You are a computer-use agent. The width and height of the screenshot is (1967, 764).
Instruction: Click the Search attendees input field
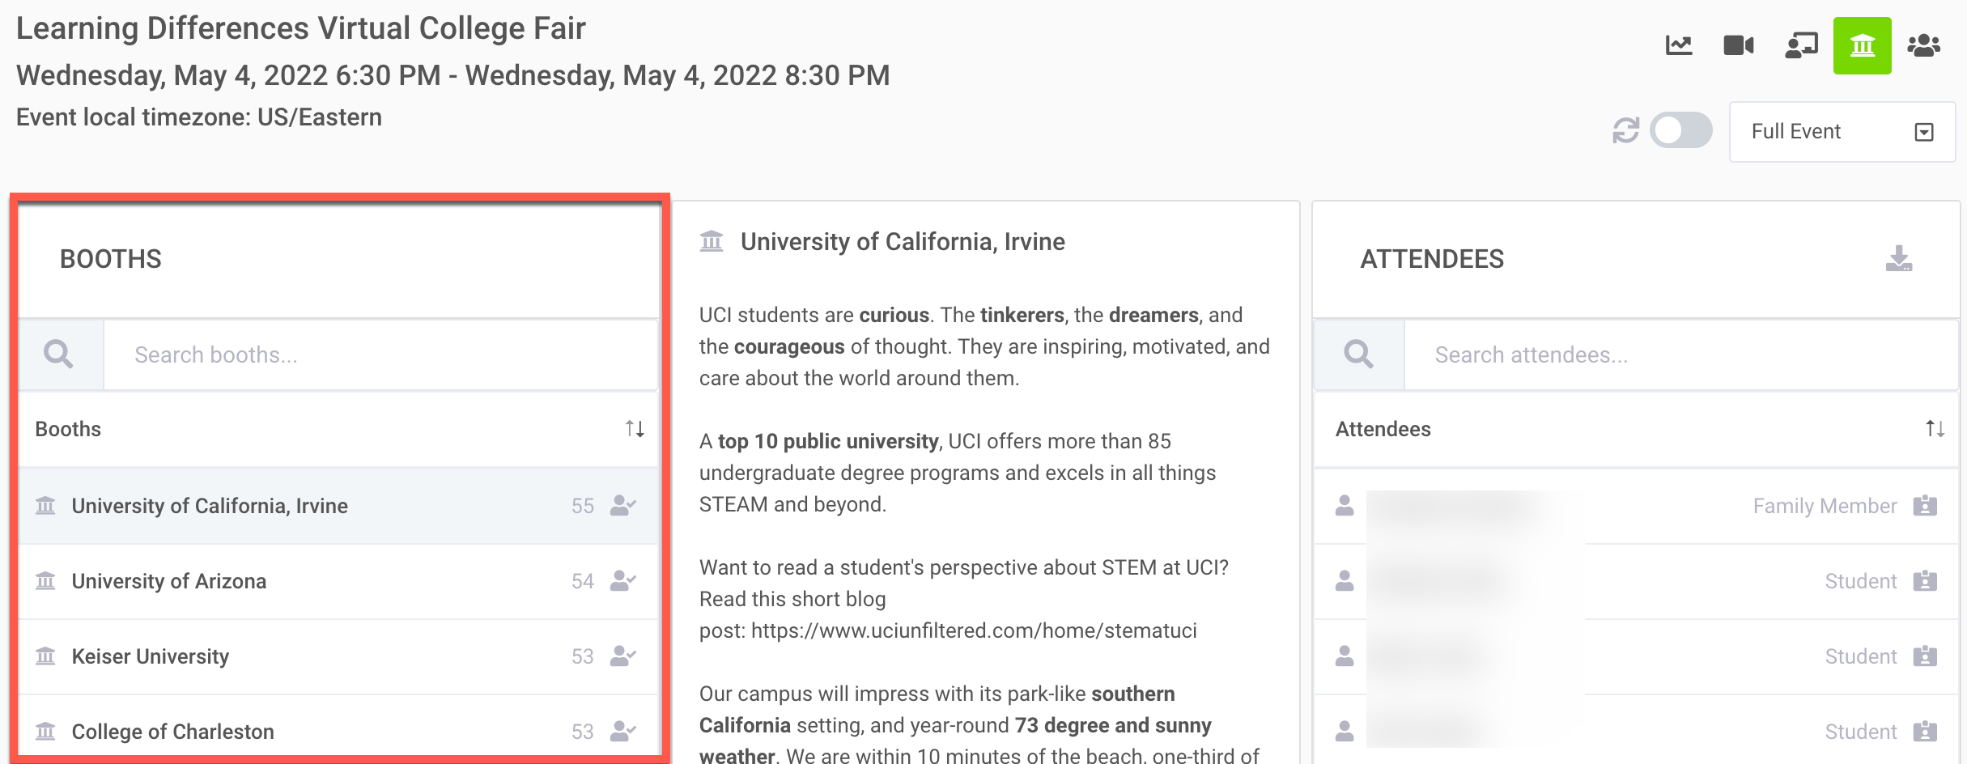[1680, 355]
